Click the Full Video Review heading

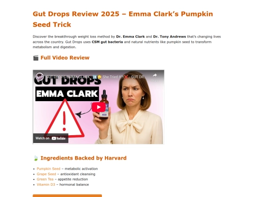pos(65,58)
